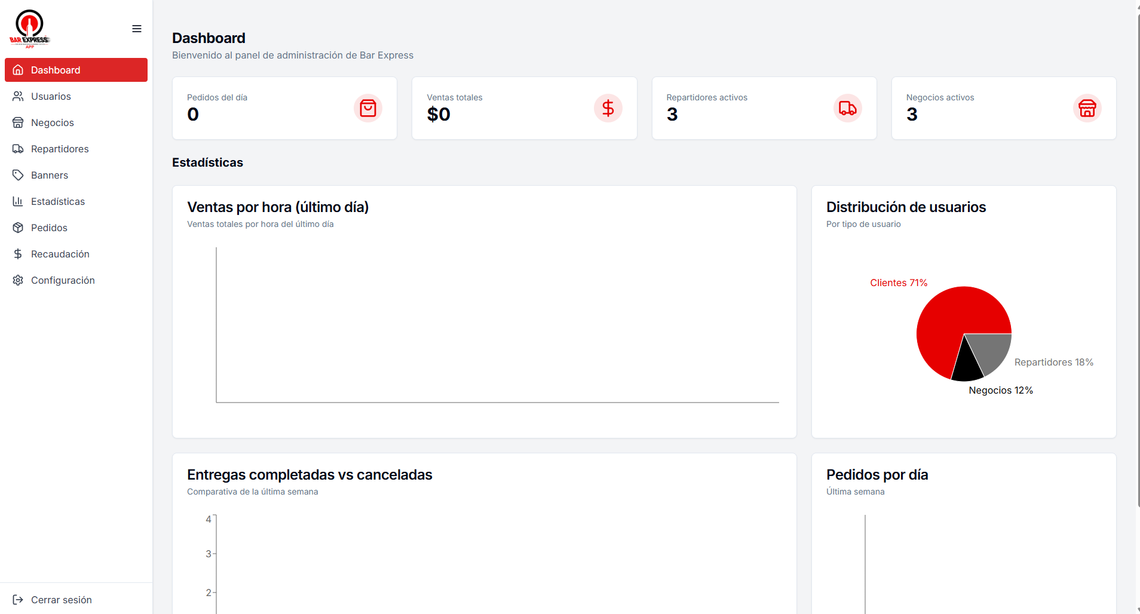Click the dollar icon in Ventas totales
The width and height of the screenshot is (1140, 614).
click(x=608, y=108)
